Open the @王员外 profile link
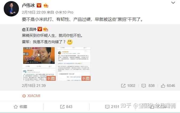The image size is (180, 113). point(29,29)
